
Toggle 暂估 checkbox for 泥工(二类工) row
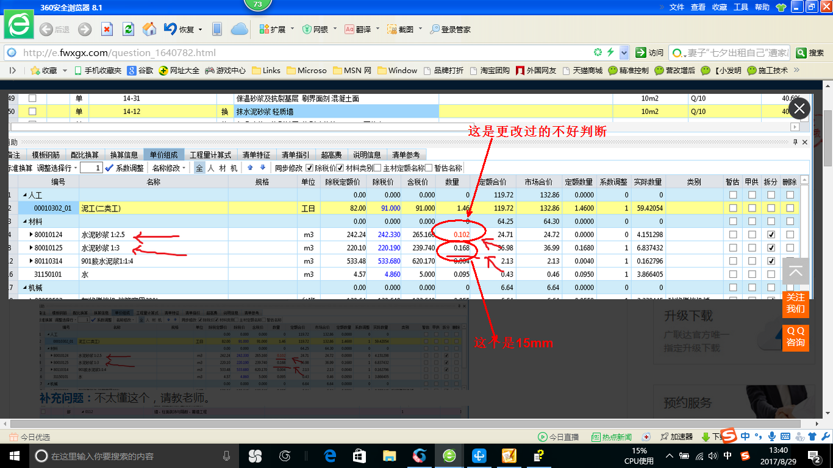pyautogui.click(x=733, y=208)
